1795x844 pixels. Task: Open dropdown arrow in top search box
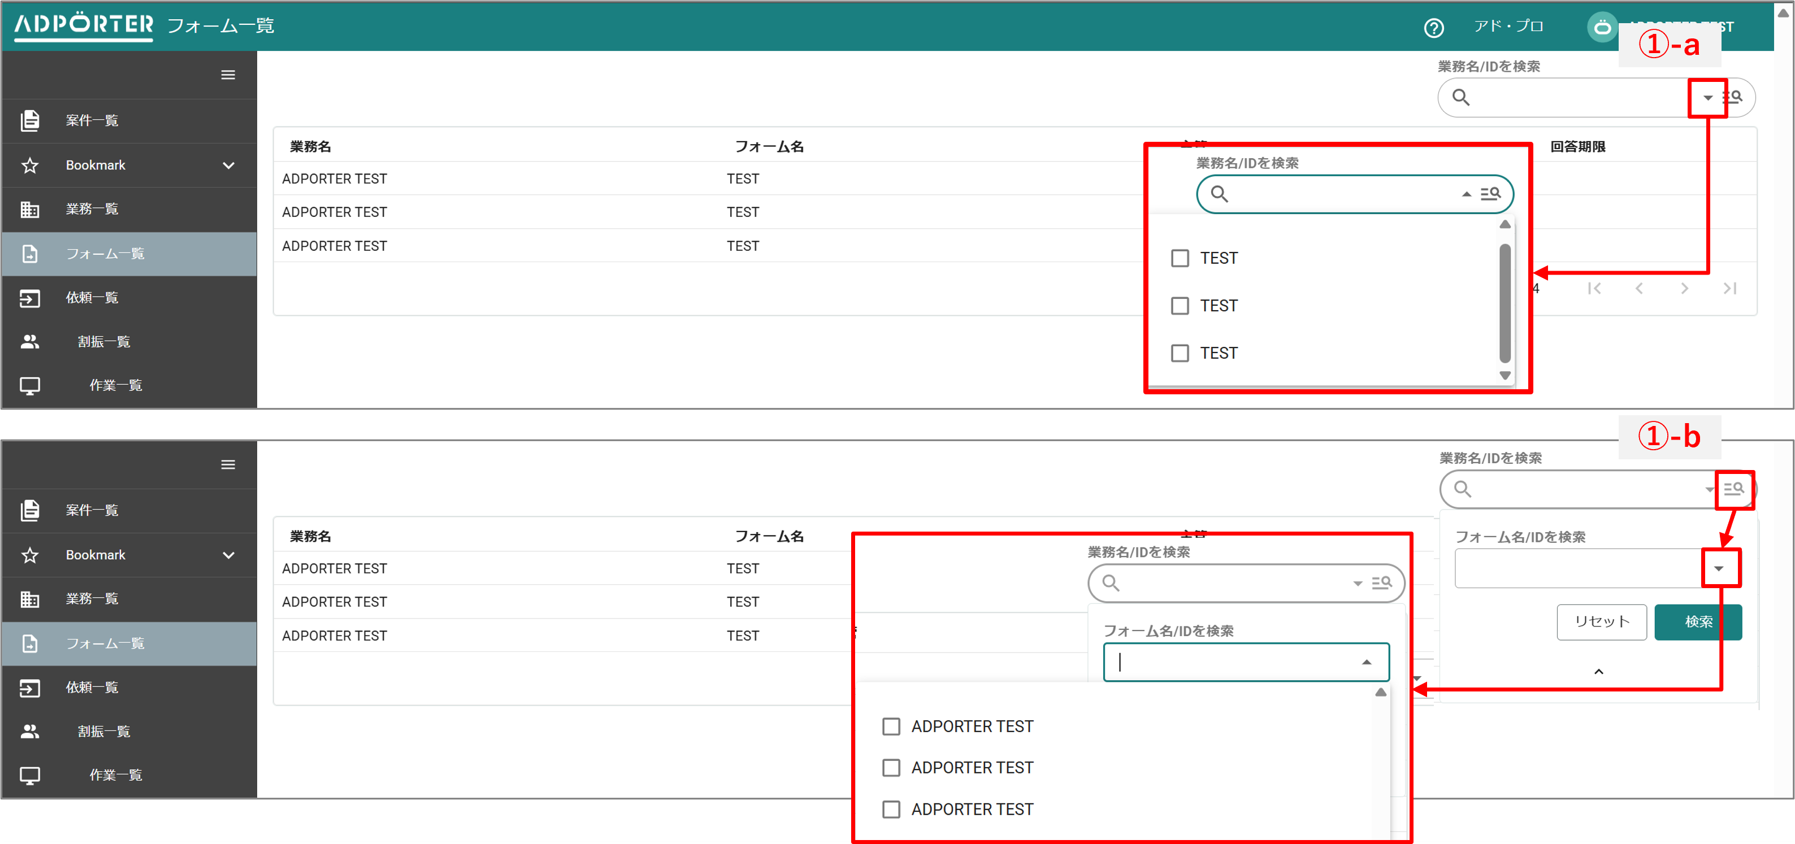click(x=1707, y=98)
